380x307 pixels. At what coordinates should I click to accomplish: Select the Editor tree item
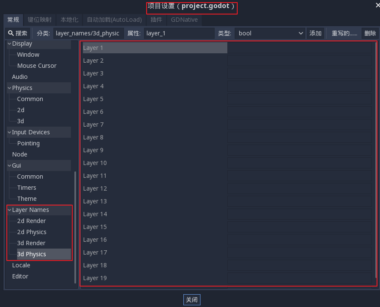pos(20,276)
